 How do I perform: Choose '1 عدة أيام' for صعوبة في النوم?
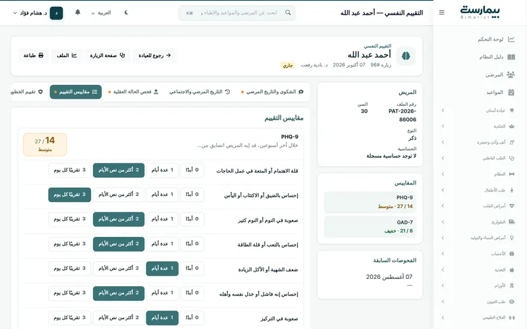click(162, 219)
